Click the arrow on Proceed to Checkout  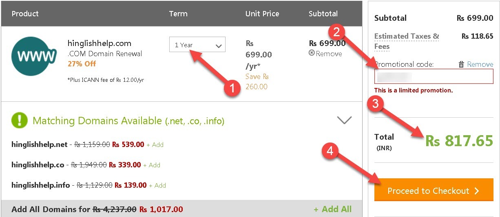coord(477,191)
